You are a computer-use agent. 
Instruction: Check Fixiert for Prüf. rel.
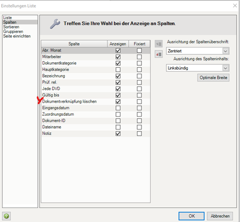click(139, 82)
